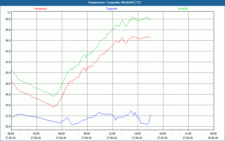Click the "20,0" y-axis value
Image resolution: width=225 pixels, height=141 pixels.
[8, 126]
